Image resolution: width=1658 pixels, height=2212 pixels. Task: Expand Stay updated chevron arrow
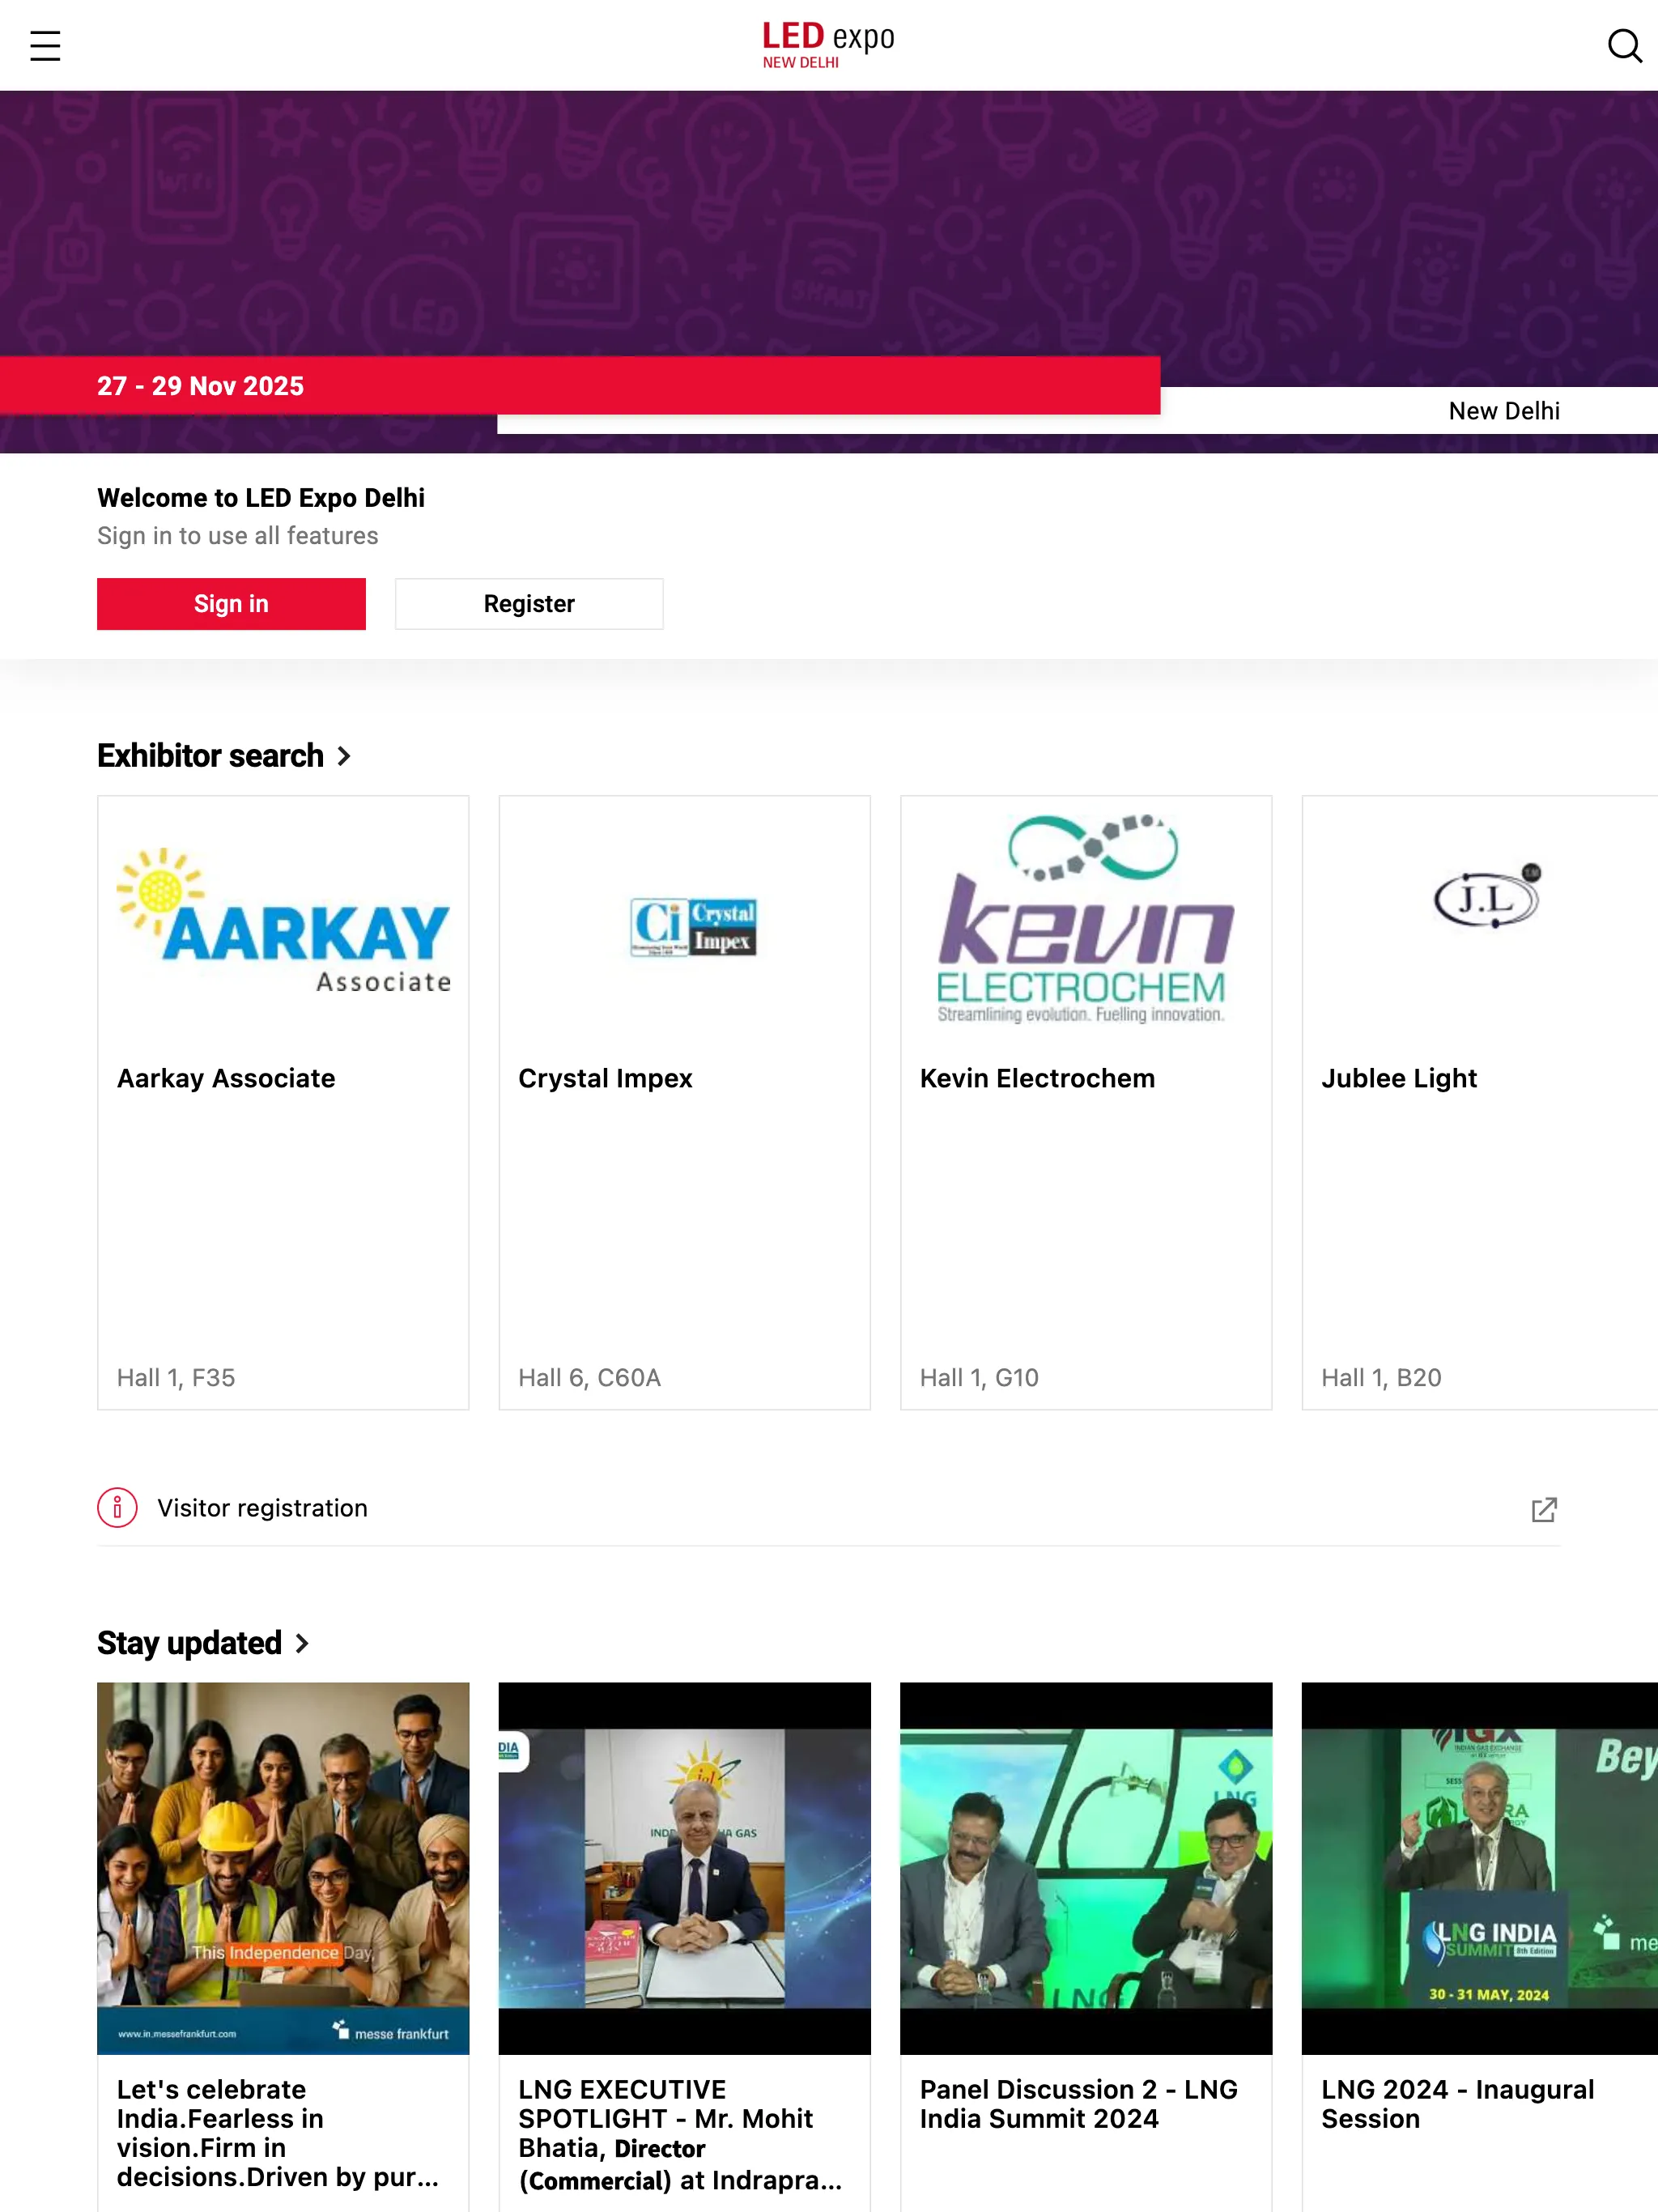pyautogui.click(x=302, y=1644)
